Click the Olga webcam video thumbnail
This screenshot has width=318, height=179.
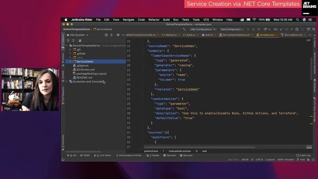click(30, 89)
